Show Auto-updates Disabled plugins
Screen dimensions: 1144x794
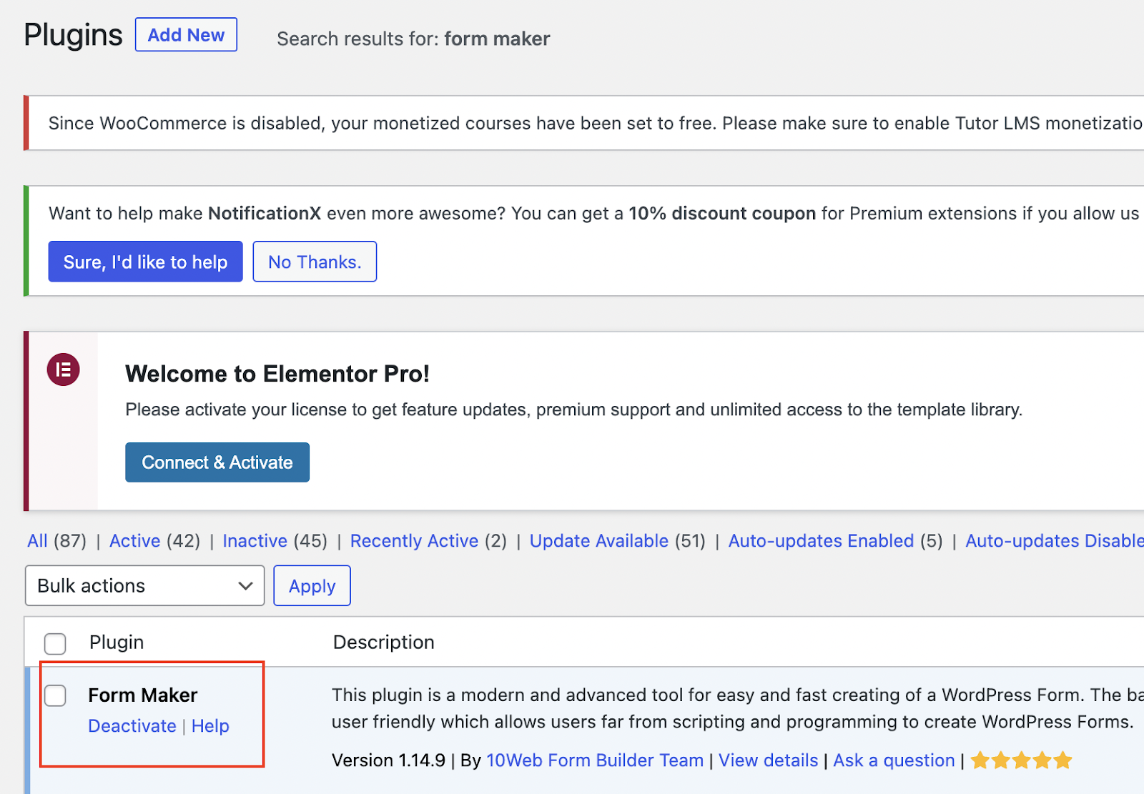tap(1055, 541)
